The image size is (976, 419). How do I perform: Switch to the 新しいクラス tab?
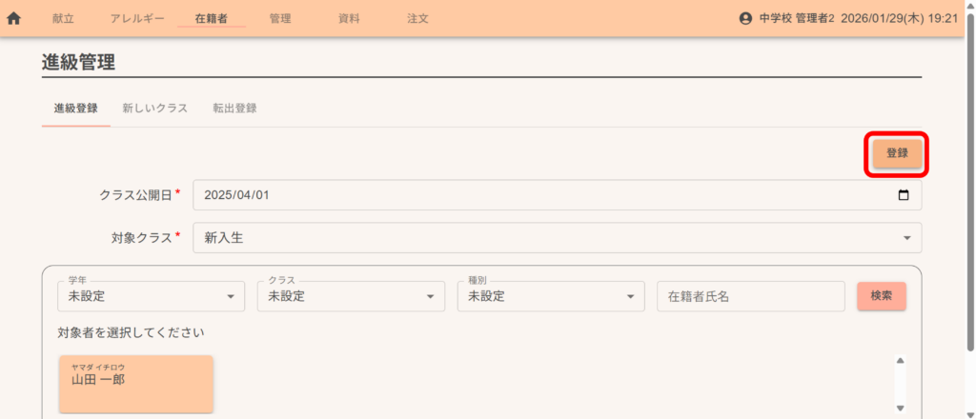(154, 109)
